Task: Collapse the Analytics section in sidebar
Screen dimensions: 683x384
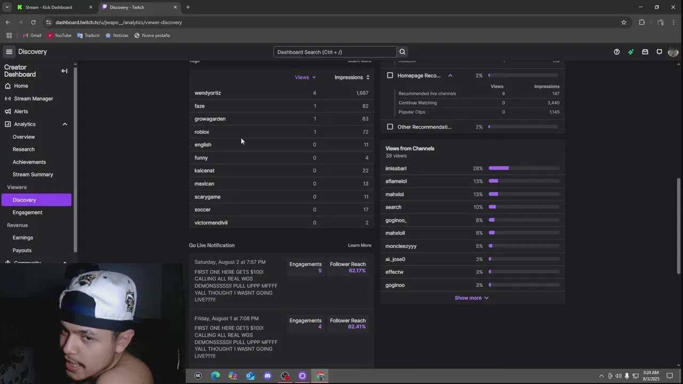Action: [x=65, y=124]
